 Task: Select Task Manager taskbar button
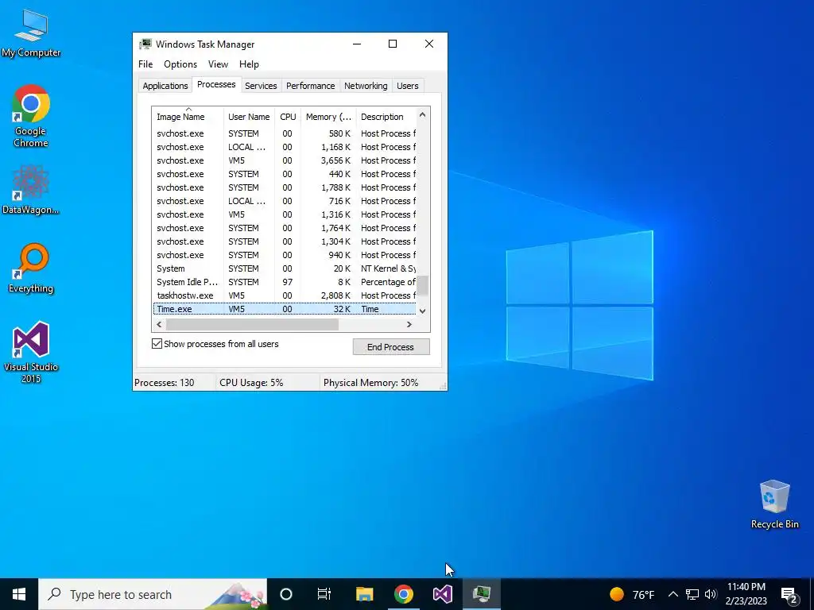tap(482, 594)
